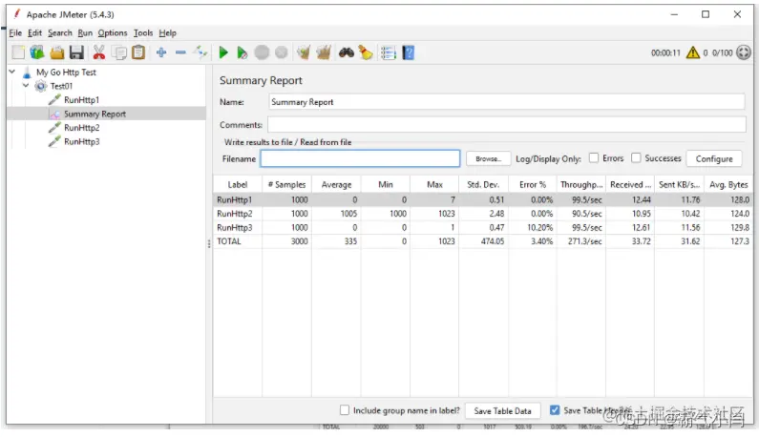Select Summary Report in the tree

95,114
